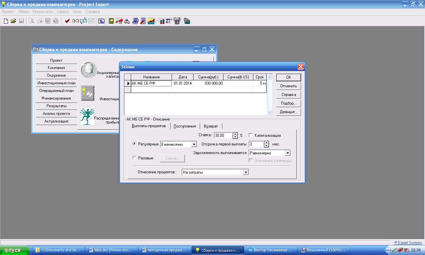425x255 pixels.
Task: Expand the Равномерно debt repayment dropdown
Action: click(288, 153)
